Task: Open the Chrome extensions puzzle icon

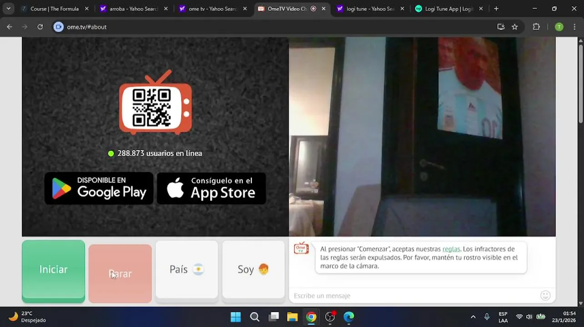Action: 536,27
